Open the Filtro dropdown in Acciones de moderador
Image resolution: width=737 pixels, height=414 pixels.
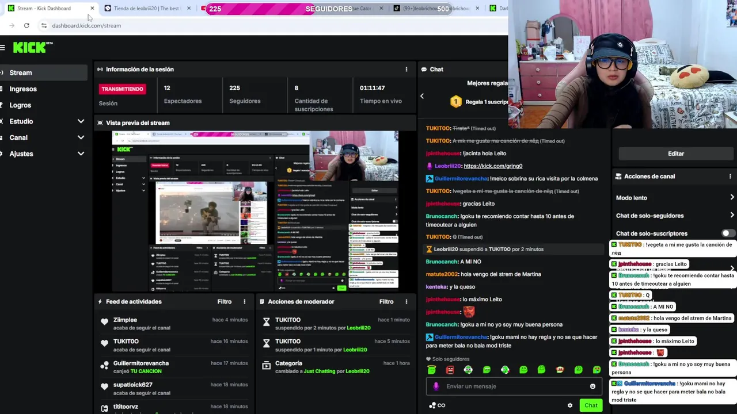[386, 301]
